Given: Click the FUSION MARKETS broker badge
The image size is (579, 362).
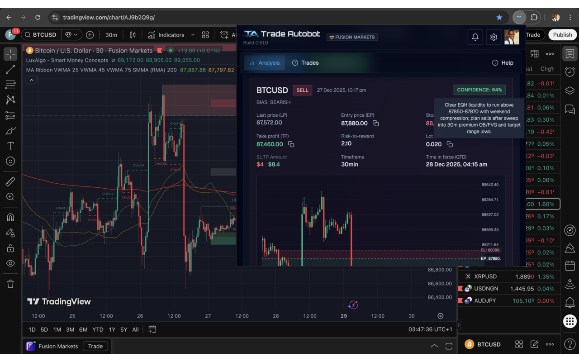Looking at the screenshot, I should click(x=352, y=37).
